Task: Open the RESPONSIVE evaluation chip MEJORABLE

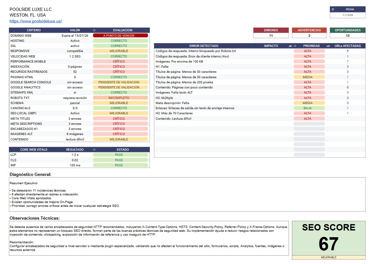Action: (120, 51)
